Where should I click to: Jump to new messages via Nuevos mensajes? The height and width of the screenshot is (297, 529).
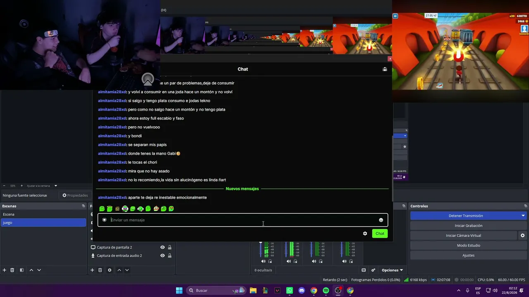tap(242, 189)
